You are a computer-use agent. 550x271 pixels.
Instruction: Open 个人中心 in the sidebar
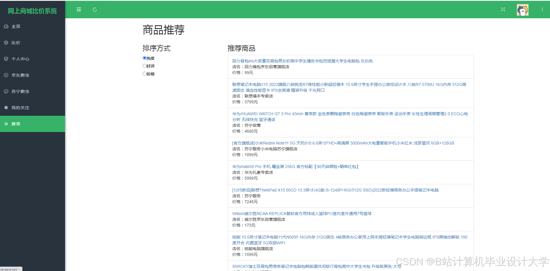33,59
